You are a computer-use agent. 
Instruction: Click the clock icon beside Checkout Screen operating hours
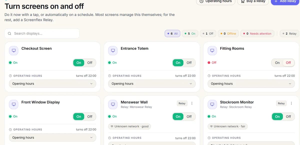point(10,76)
